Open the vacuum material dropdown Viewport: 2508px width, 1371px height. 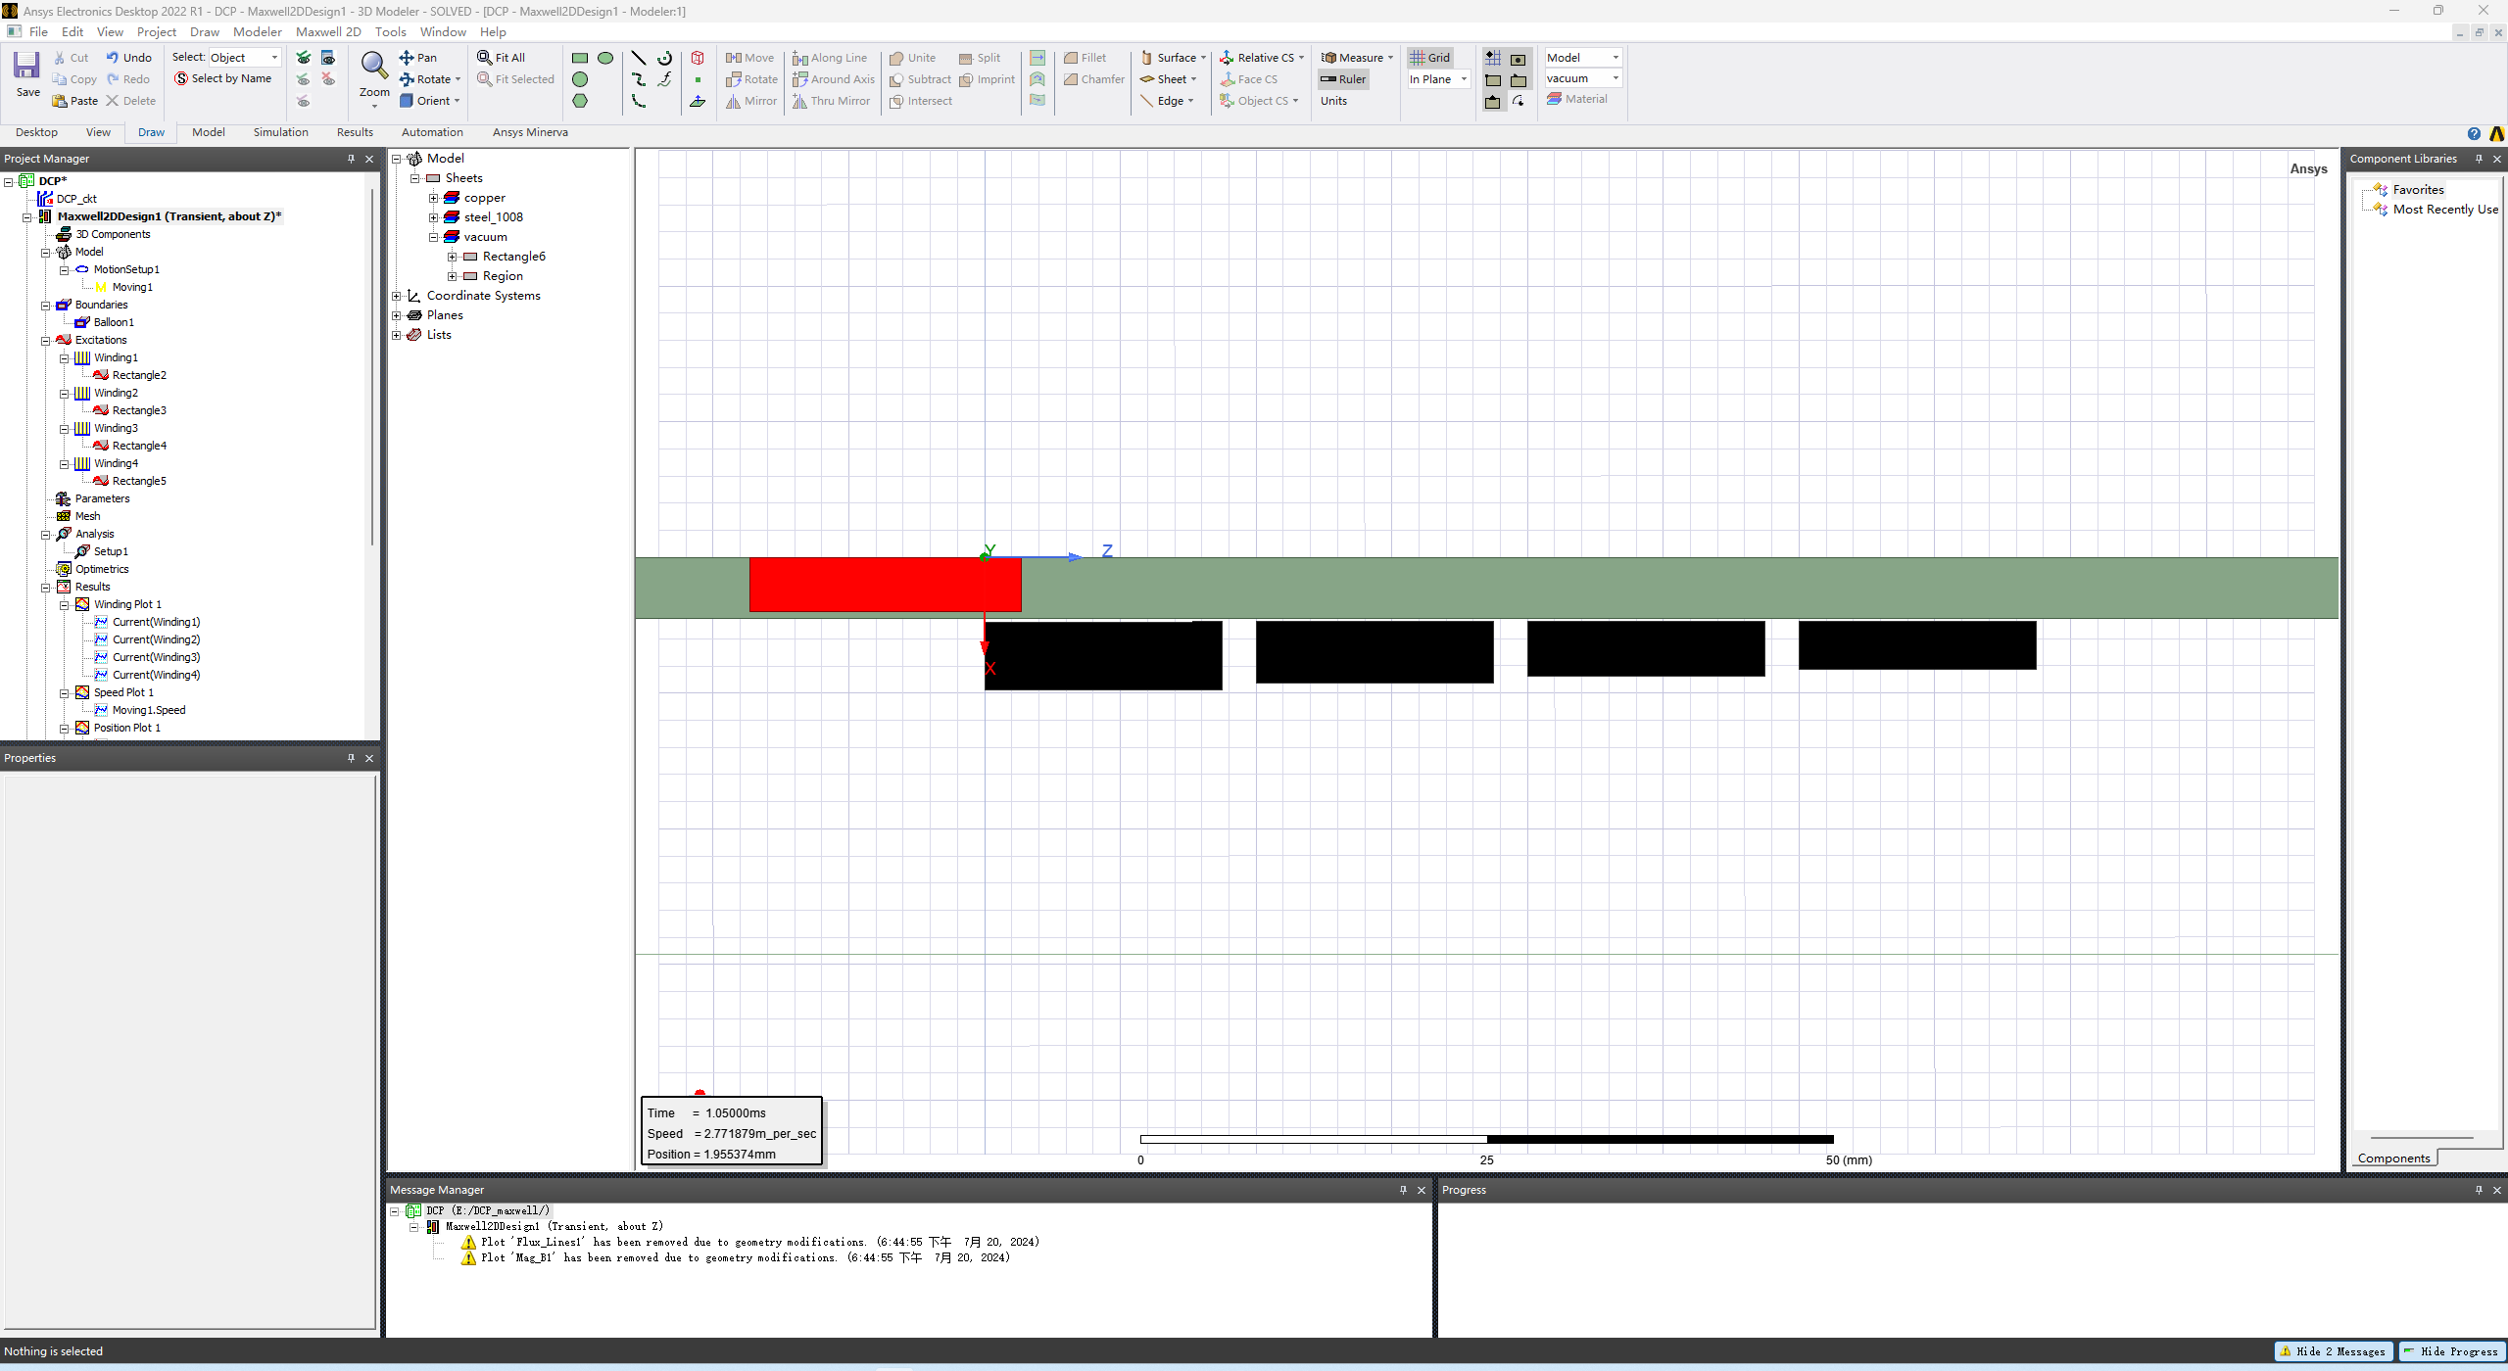pos(1583,78)
